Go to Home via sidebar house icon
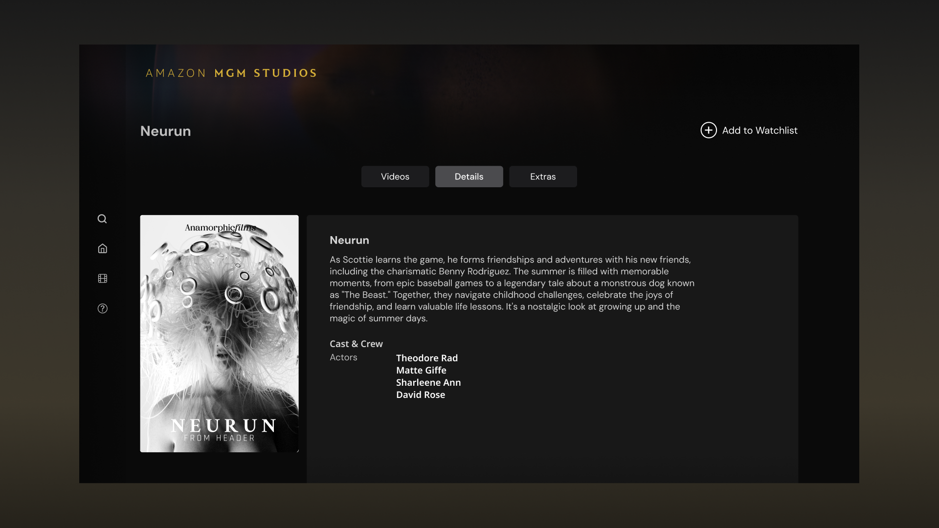The image size is (939, 528). click(102, 248)
